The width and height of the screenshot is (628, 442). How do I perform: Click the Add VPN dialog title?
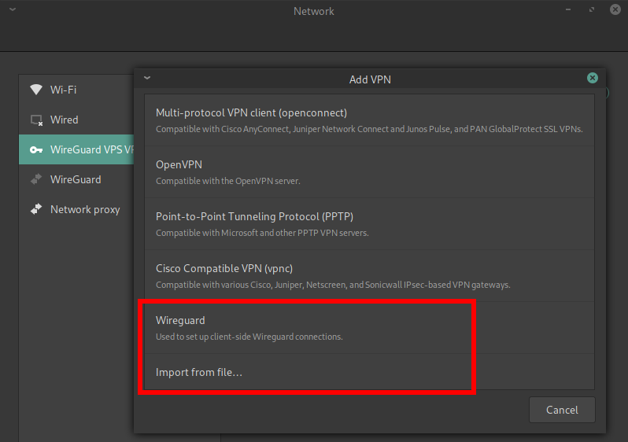[x=370, y=79]
